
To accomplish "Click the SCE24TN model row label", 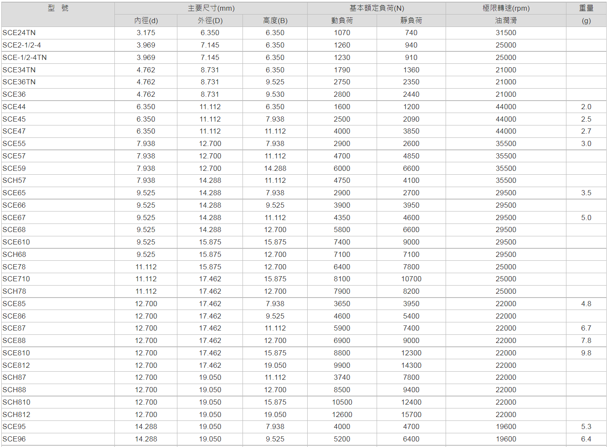I will click(x=19, y=33).
